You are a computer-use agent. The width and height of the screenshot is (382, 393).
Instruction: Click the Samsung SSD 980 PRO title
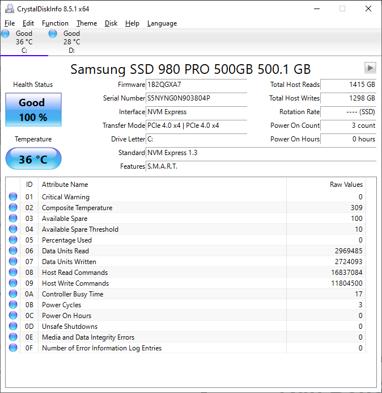pos(190,69)
